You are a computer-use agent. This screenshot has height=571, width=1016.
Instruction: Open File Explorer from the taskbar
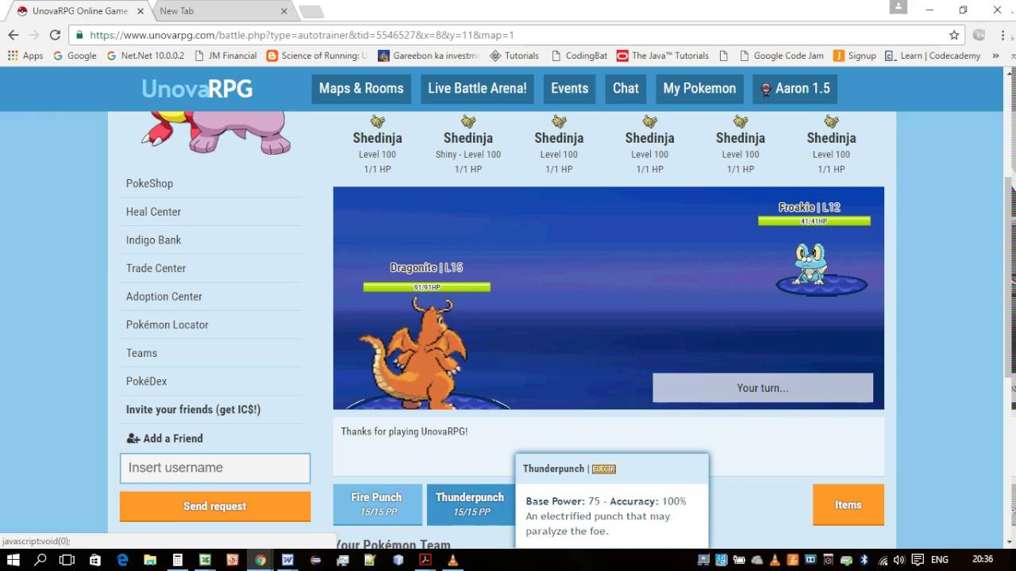point(150,560)
